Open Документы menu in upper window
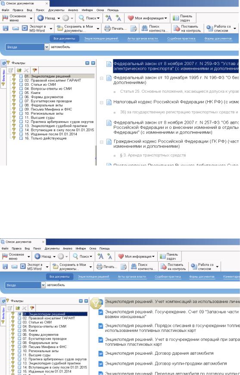The width and height of the screenshot is (240, 375). pos(56,10)
